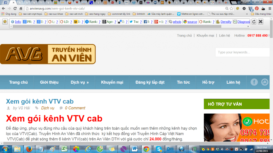Click the zoom magnifier icon in address bar
This screenshot has width=273, height=153.
(227, 8)
